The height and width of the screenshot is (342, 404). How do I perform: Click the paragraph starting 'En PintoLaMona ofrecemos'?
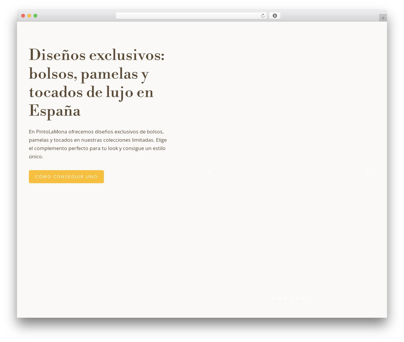[x=98, y=144]
